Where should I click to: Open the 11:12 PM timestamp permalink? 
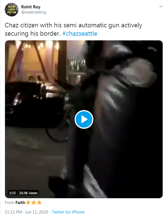click(13, 212)
